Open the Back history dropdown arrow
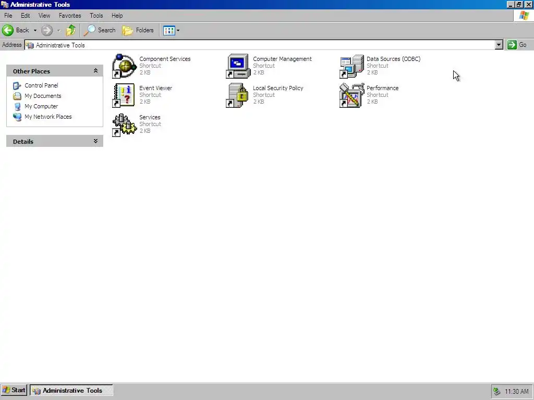Screen dimensions: 534x400 [x=35, y=30]
